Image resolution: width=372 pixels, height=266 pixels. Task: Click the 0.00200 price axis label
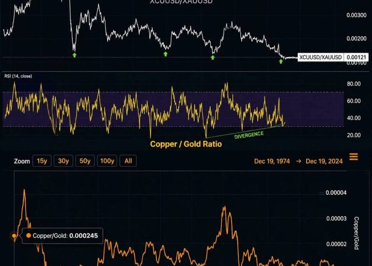[356, 38]
